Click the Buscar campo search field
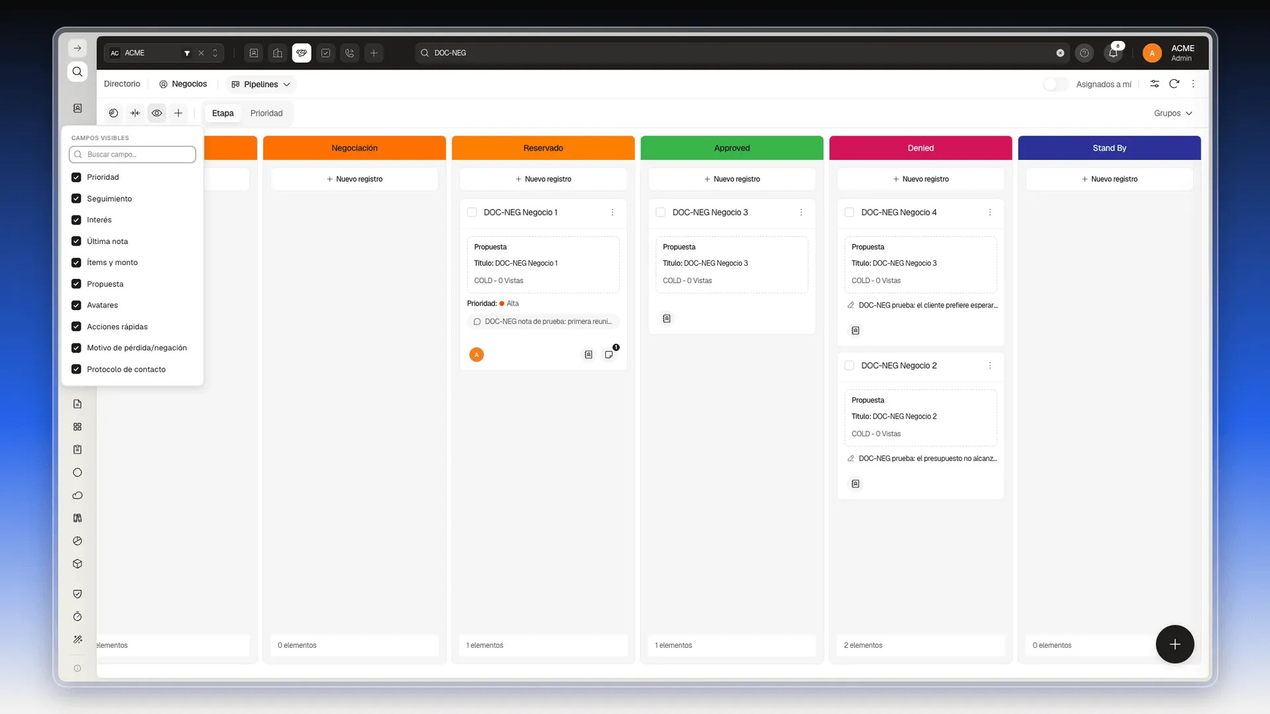Screen dimensions: 1270x714 (x=132, y=154)
